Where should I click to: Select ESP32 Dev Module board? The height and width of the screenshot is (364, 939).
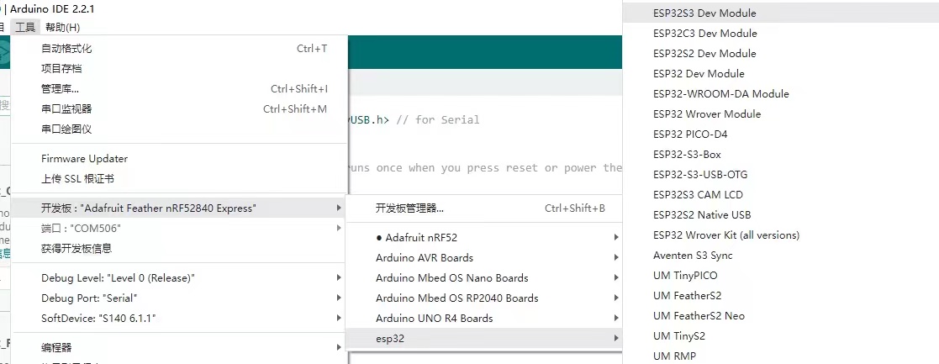coord(781,74)
